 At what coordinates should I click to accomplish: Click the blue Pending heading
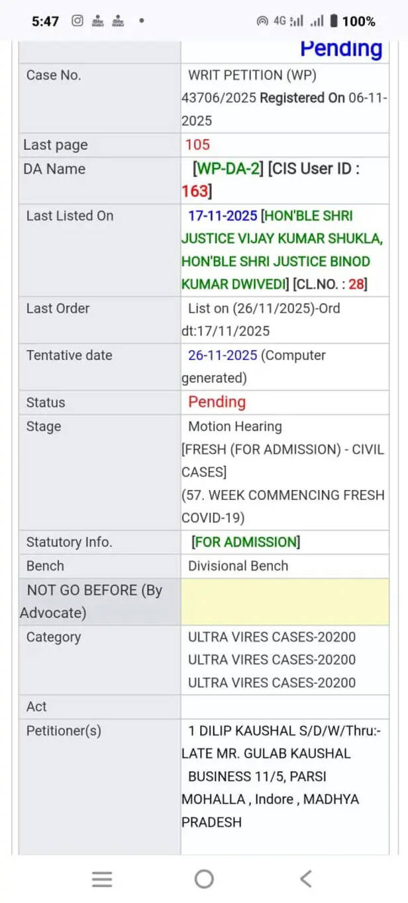pyautogui.click(x=341, y=48)
